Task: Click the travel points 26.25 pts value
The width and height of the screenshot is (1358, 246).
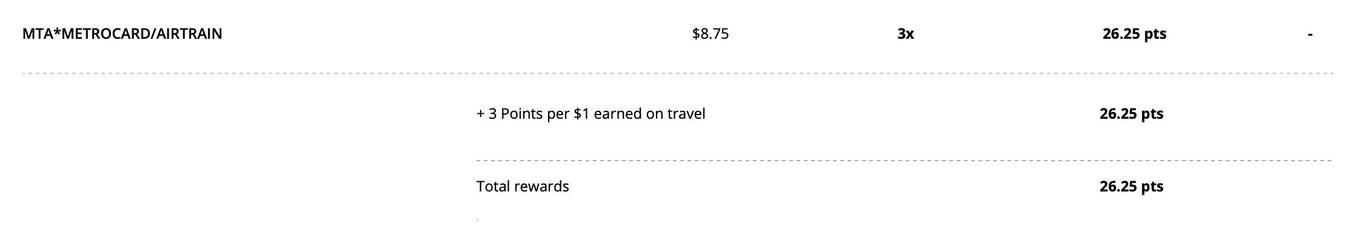Action: coord(1131,114)
